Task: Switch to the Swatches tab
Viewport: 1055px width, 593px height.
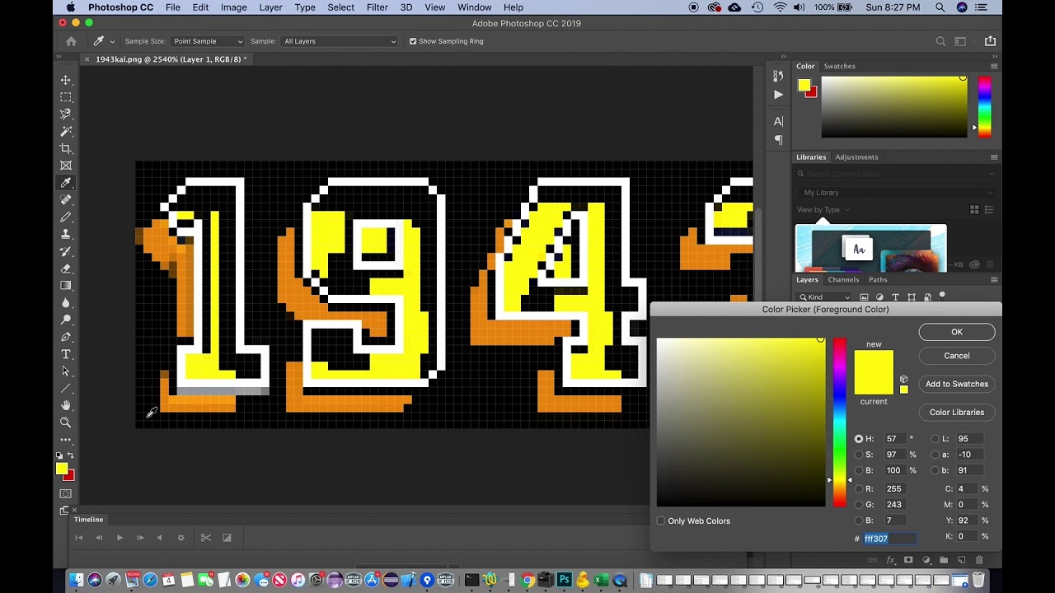Action: tap(839, 67)
